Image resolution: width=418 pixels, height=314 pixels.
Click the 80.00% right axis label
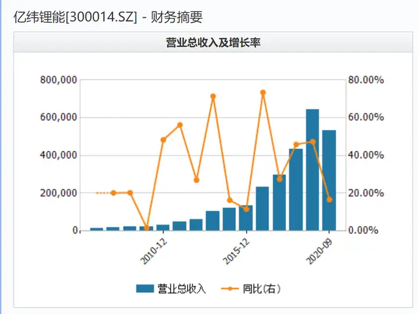(x=366, y=80)
